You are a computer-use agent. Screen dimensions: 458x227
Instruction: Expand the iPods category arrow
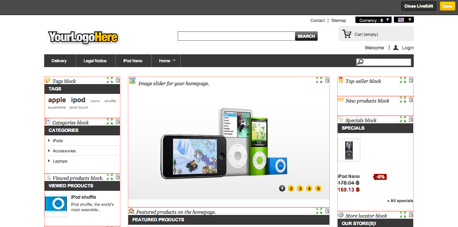(49, 140)
